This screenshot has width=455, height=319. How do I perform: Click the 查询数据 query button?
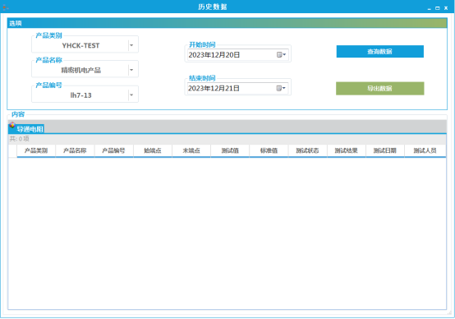click(x=379, y=52)
